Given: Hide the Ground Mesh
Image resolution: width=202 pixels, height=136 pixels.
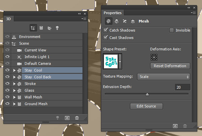Looking at the screenshot, I should point(7,103).
